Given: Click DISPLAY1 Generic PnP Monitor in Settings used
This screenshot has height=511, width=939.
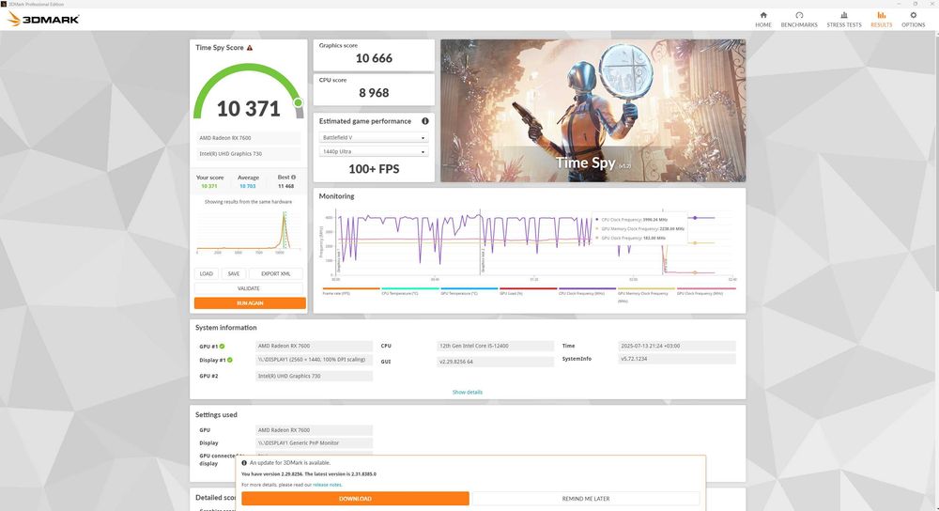Looking at the screenshot, I should pyautogui.click(x=314, y=443).
